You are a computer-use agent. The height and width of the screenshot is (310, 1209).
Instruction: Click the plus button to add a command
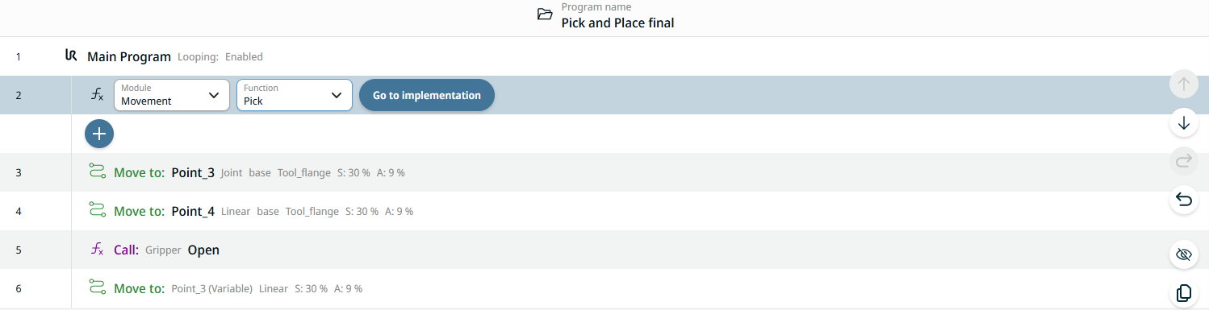[99, 134]
